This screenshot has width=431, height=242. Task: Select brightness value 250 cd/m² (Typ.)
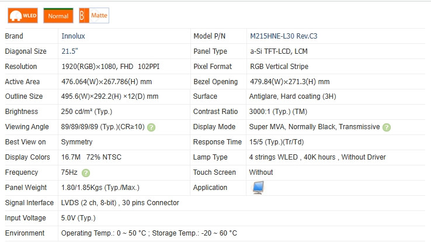[86, 112]
